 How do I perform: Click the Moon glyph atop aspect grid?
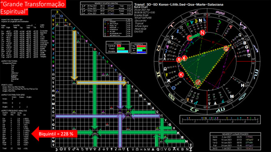[x=57, y=12]
